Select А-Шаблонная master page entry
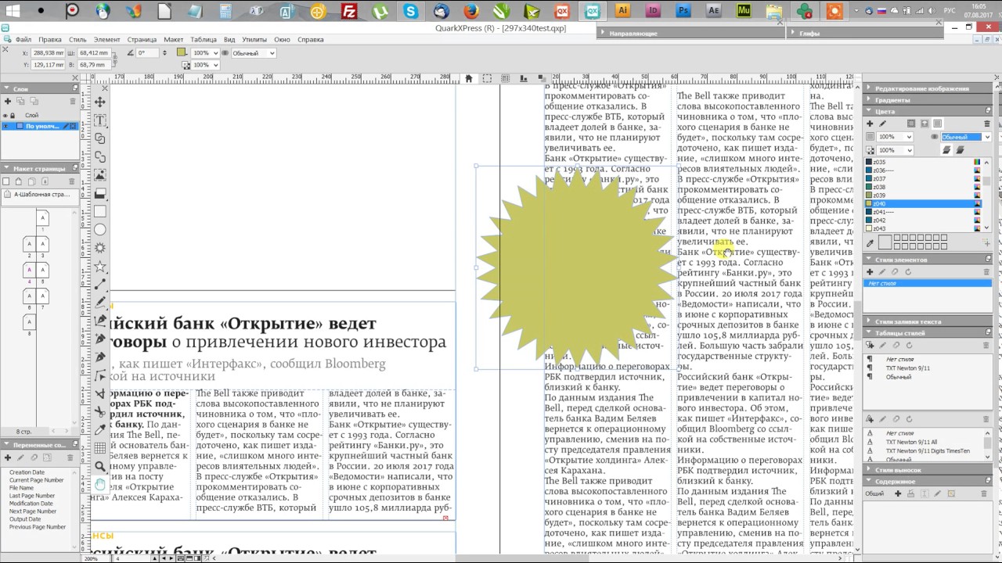This screenshot has height=563, width=1002. pos(39,195)
